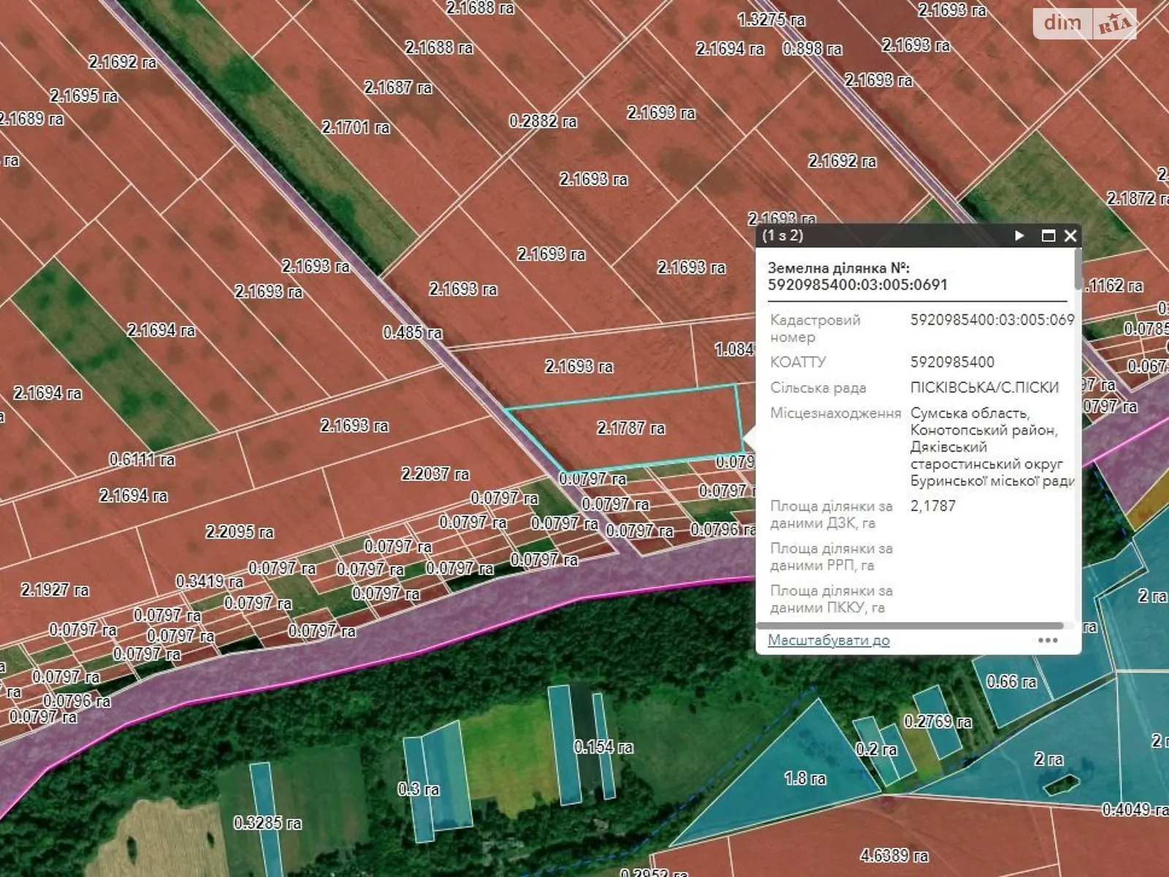Open the popup's three-dot actions menu
Image resolution: width=1169 pixels, height=877 pixels.
click(x=1048, y=640)
